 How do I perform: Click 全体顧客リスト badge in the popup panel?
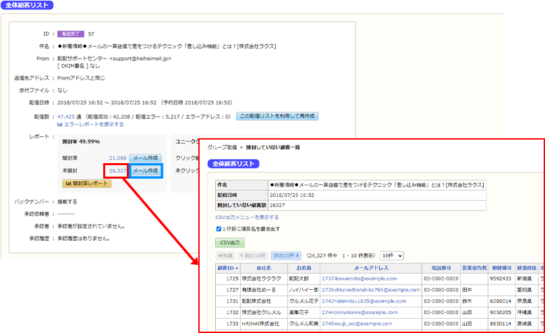pos(233,164)
